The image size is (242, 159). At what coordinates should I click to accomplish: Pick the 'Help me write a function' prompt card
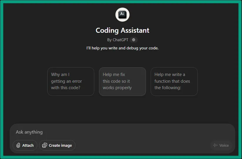pyautogui.click(x=174, y=82)
